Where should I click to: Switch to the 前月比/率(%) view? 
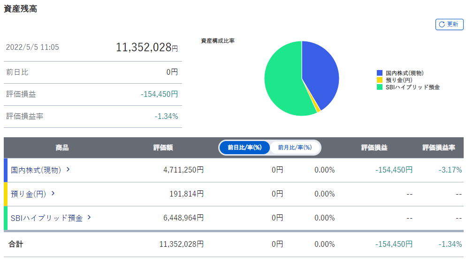pyautogui.click(x=295, y=148)
